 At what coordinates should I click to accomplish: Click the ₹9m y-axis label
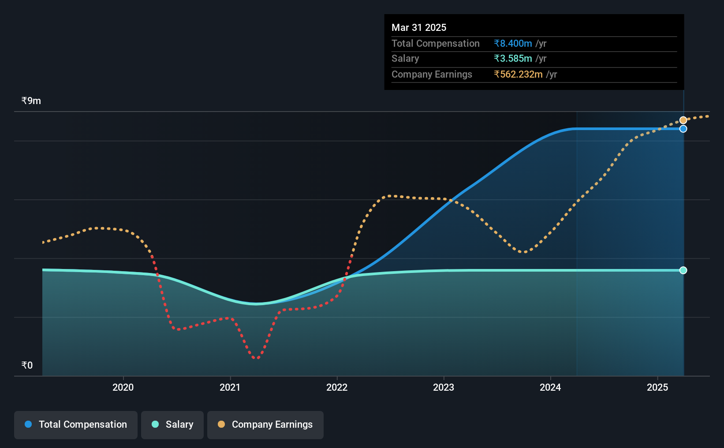coord(31,101)
